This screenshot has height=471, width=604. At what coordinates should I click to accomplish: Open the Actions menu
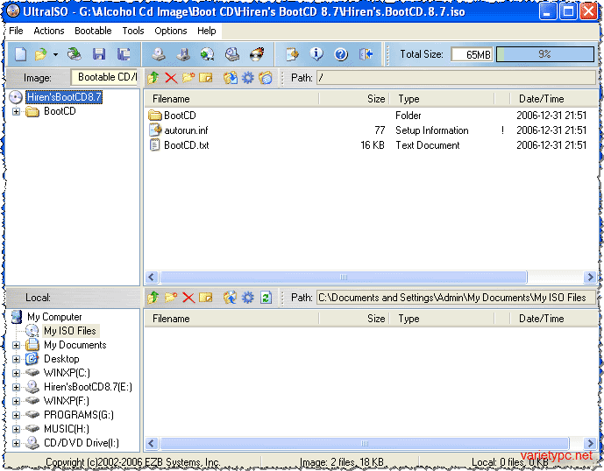point(49,31)
